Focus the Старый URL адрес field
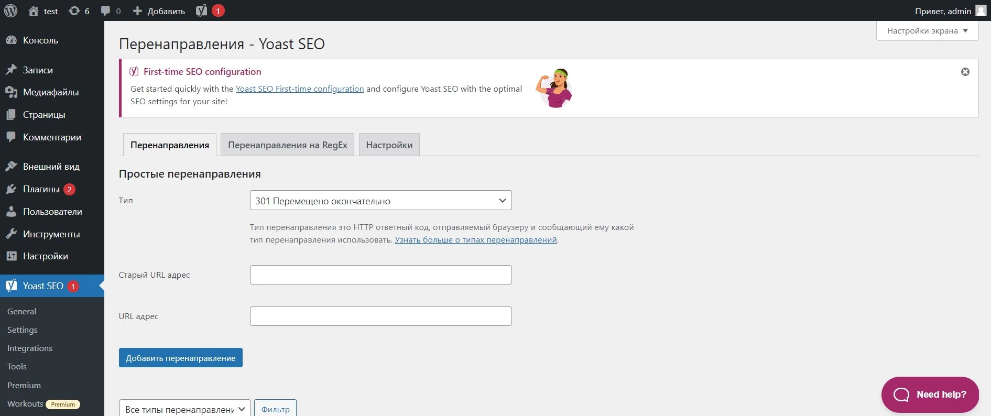Image resolution: width=991 pixels, height=416 pixels. coord(380,275)
